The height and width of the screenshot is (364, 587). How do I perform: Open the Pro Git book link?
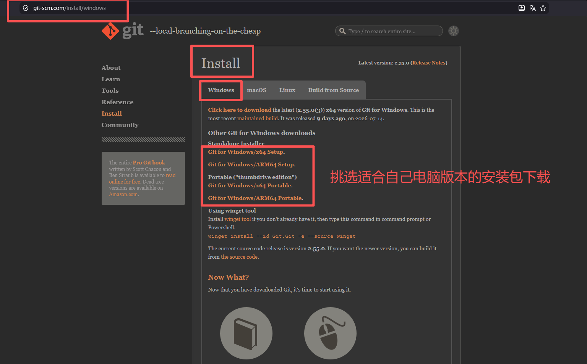pyautogui.click(x=149, y=163)
